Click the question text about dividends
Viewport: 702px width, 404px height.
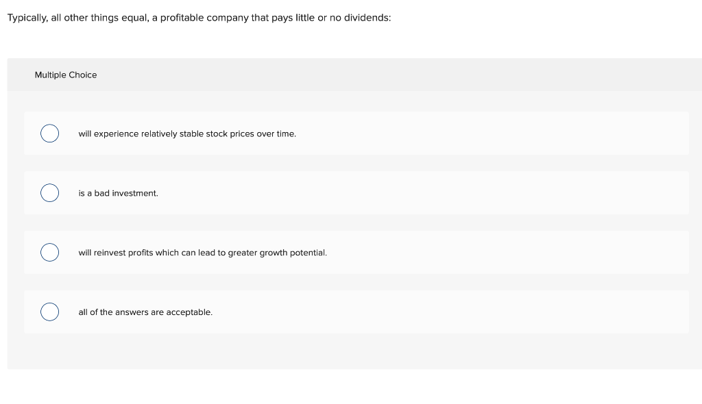click(199, 17)
